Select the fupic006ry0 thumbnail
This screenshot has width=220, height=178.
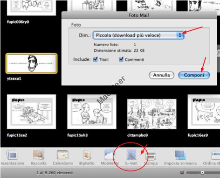coord(31,8)
